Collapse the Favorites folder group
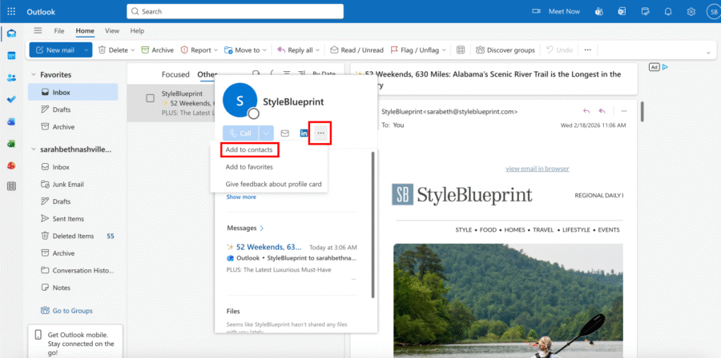The width and height of the screenshot is (721, 358). click(x=34, y=74)
